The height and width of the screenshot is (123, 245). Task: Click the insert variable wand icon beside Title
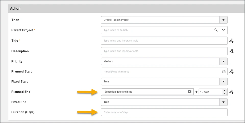(231, 41)
